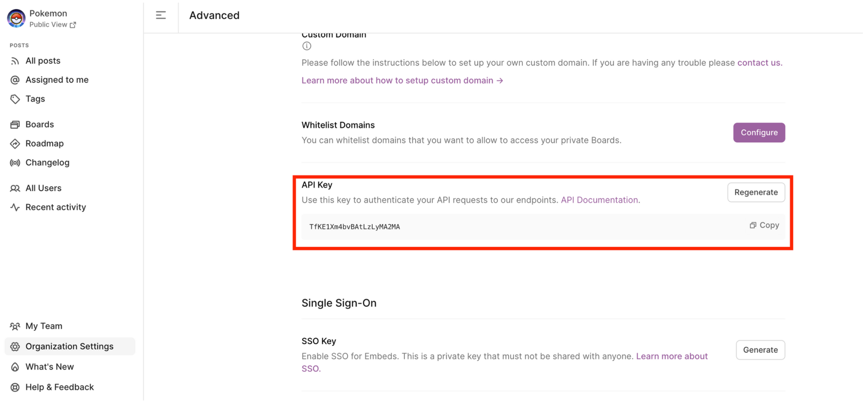The height and width of the screenshot is (402, 864).
Task: Open the API Documentation link
Action: tap(599, 200)
